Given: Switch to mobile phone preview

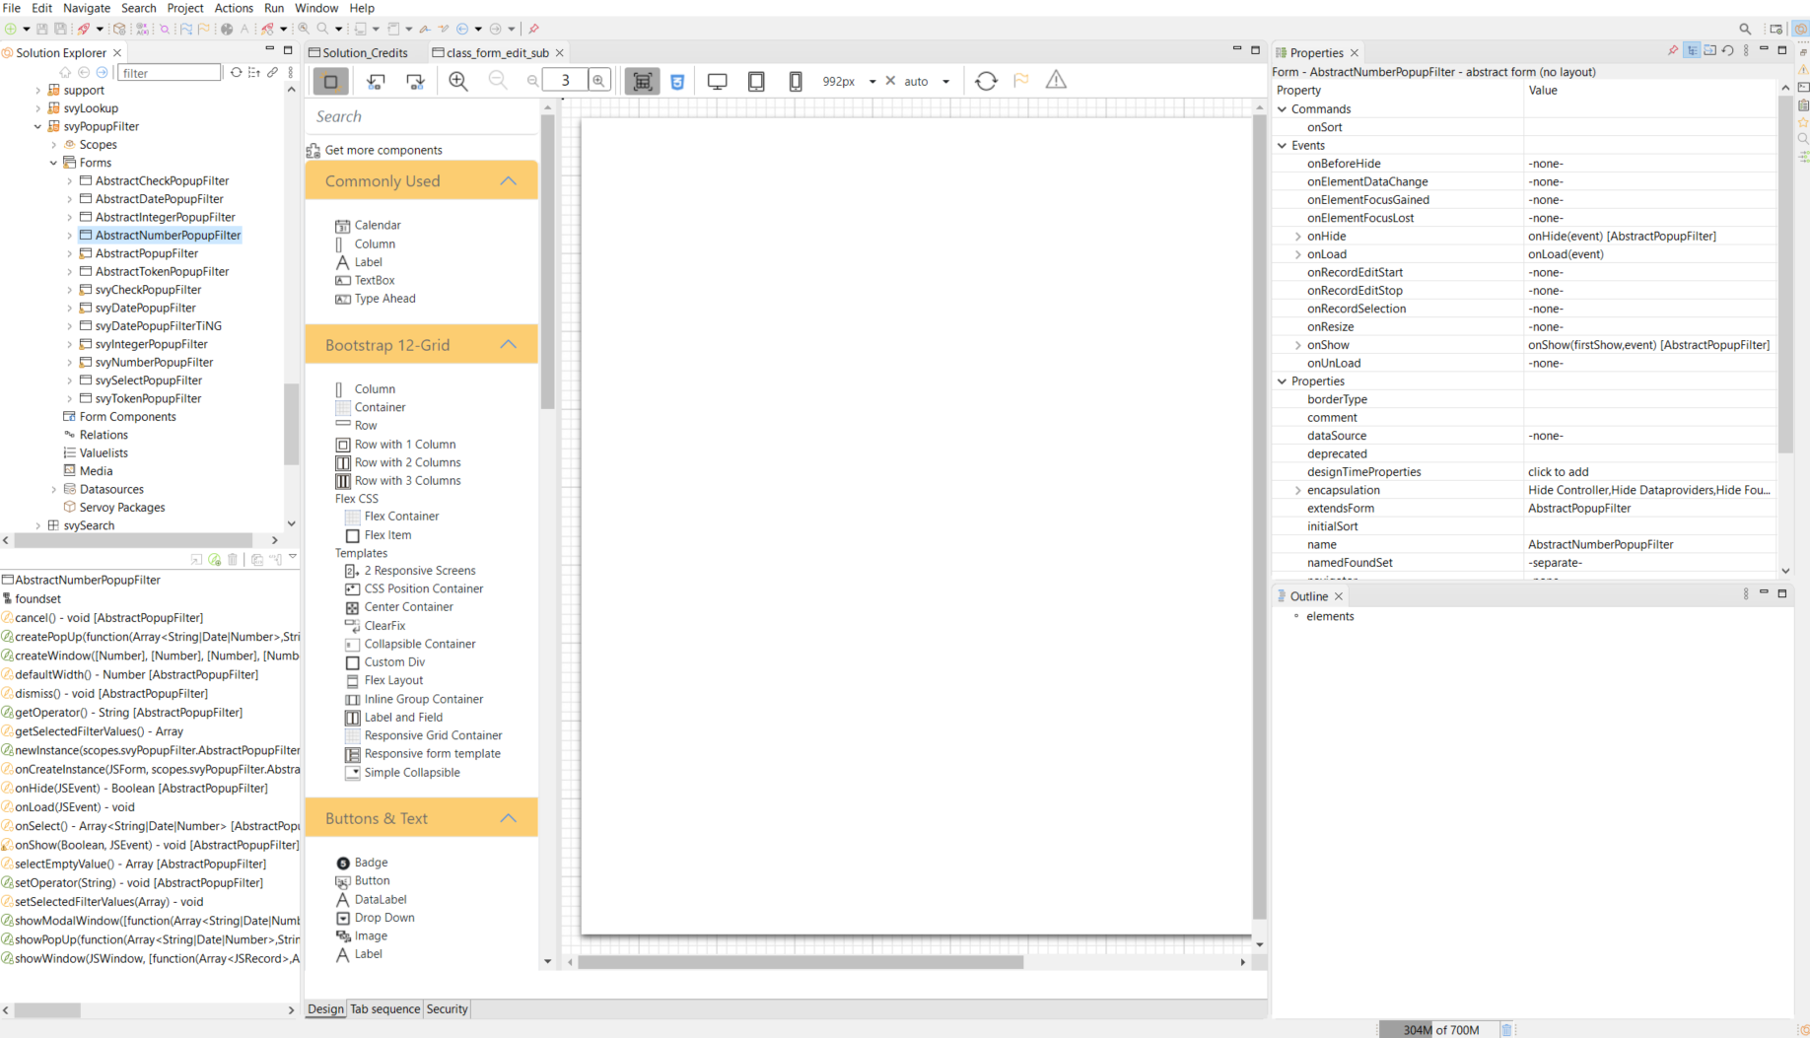Looking at the screenshot, I should [795, 81].
